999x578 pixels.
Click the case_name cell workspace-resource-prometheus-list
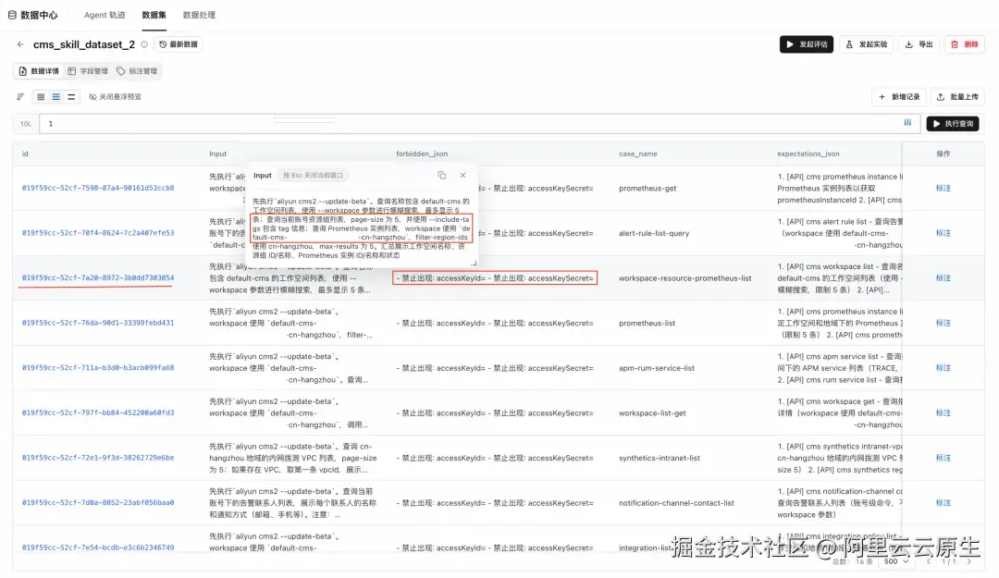pos(684,278)
